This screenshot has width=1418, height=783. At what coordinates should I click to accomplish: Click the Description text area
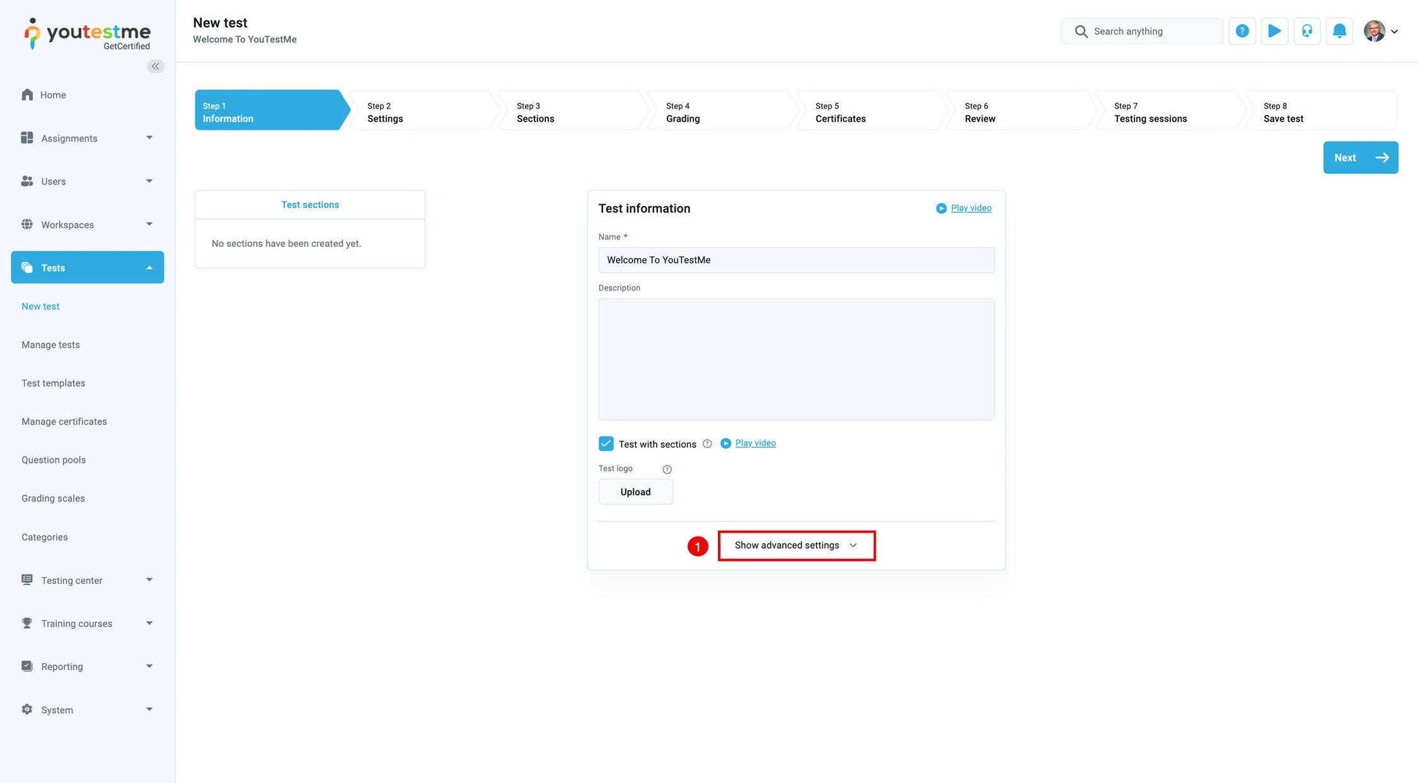(796, 360)
